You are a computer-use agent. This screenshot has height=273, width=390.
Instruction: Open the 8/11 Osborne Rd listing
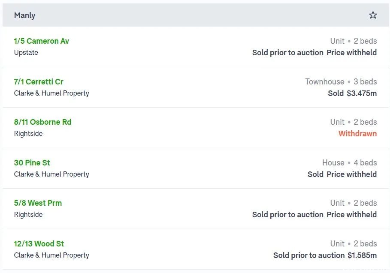[42, 122]
